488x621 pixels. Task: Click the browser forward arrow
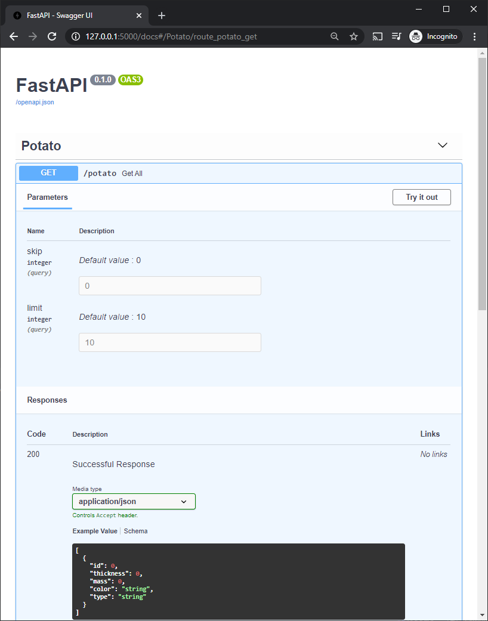[x=33, y=37]
